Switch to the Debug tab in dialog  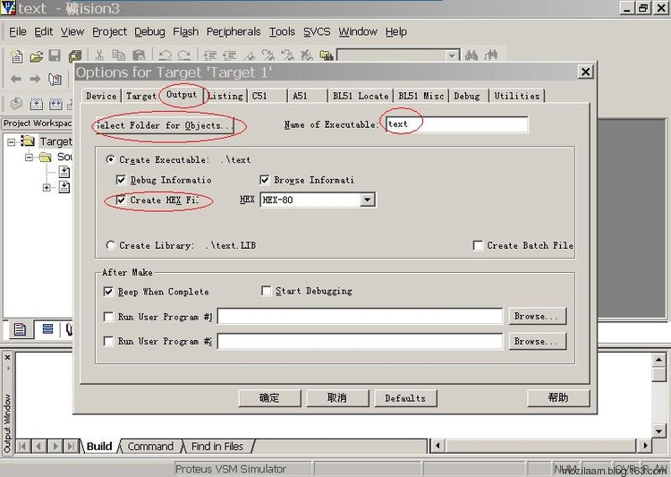click(467, 96)
